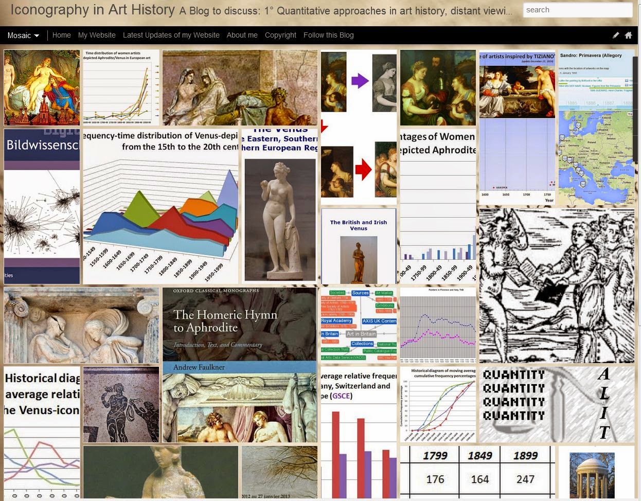641x501 pixels.
Task: Open the Sandro Primavera map post
Action: [596, 127]
